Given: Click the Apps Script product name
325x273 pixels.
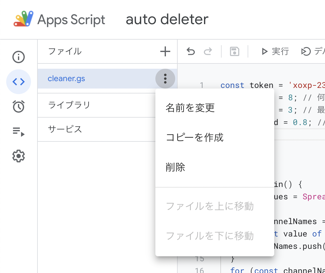Looking at the screenshot, I should click(x=71, y=20).
